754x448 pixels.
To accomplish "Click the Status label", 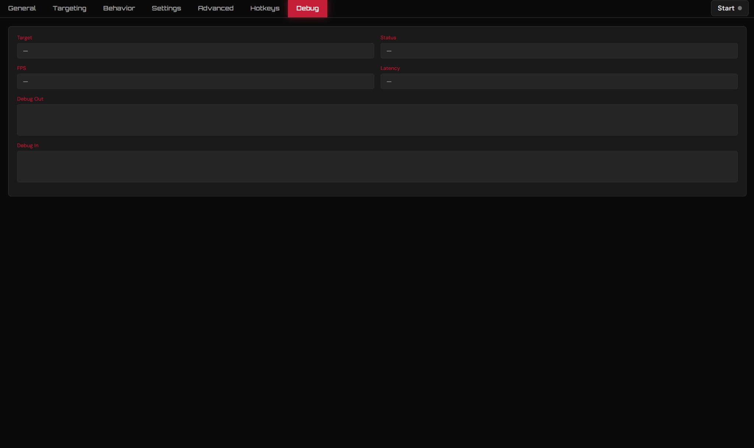I will pos(388,37).
